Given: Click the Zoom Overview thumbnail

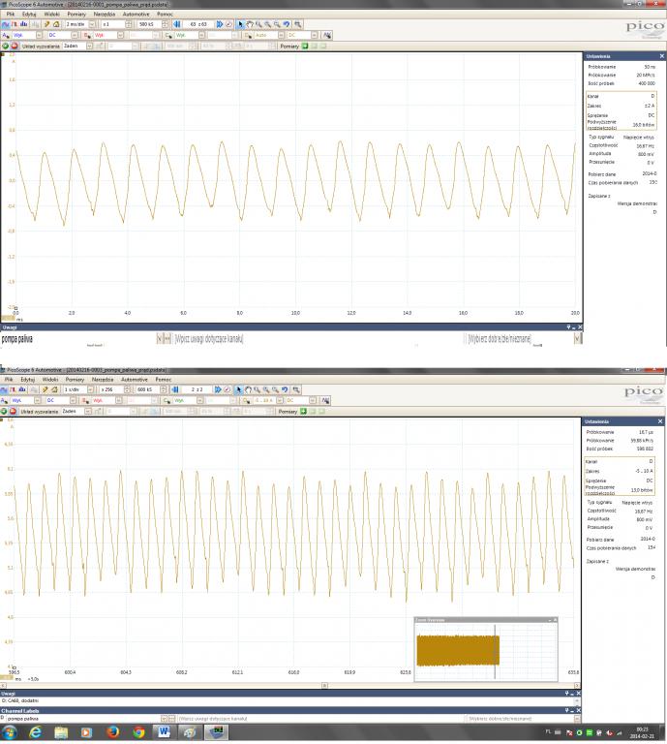Looking at the screenshot, I should click(x=455, y=648).
